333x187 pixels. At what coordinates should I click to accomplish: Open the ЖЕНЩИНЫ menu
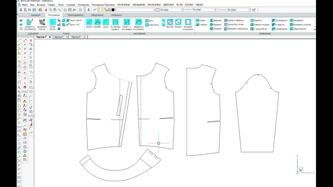(x=139, y=5)
